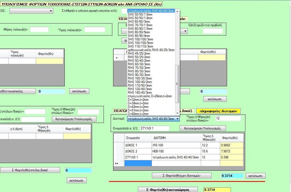Open the Διατομή combo box arrow
This screenshot has height=192, width=291.
pyautogui.click(x=177, y=119)
